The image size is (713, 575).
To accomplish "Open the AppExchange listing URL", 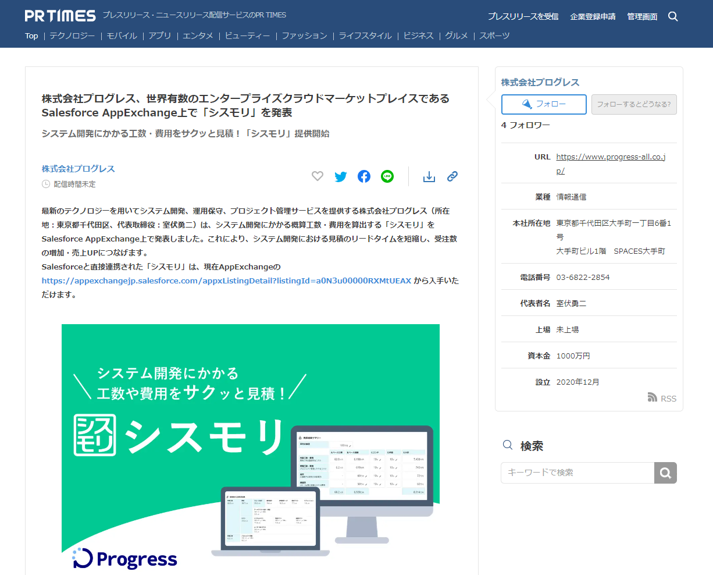I will 226,281.
